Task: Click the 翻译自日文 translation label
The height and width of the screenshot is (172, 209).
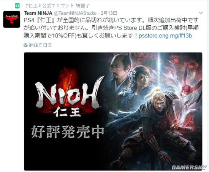Action: click(40, 45)
